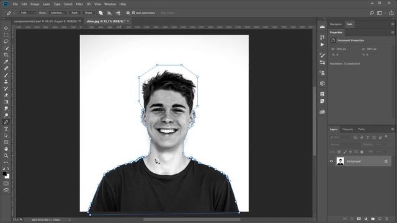Open the File menu
Viewport: 397px width, 223px height.
15,4
